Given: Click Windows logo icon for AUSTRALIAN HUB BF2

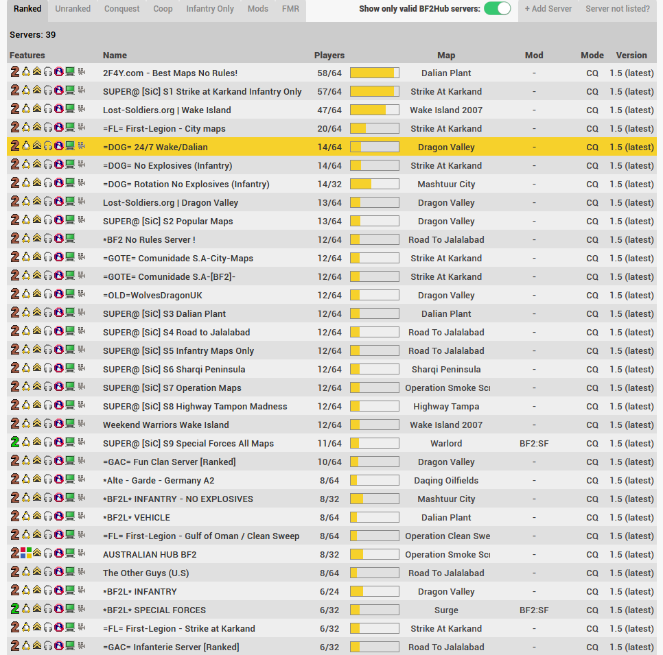Looking at the screenshot, I should click(26, 553).
